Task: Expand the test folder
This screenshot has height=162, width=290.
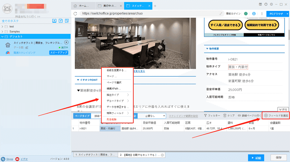Action: tap(3, 26)
